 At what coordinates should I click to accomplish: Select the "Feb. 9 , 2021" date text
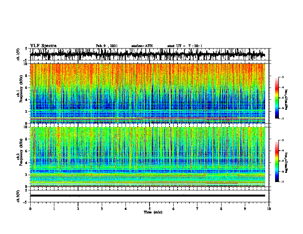(x=107, y=46)
